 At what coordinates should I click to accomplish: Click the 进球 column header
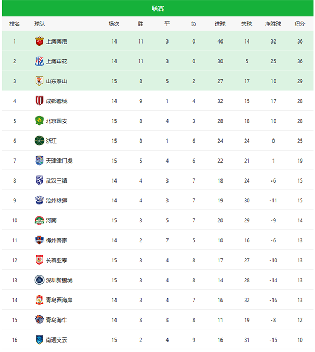(x=220, y=24)
